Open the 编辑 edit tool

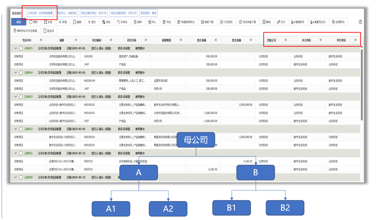pos(77,22)
